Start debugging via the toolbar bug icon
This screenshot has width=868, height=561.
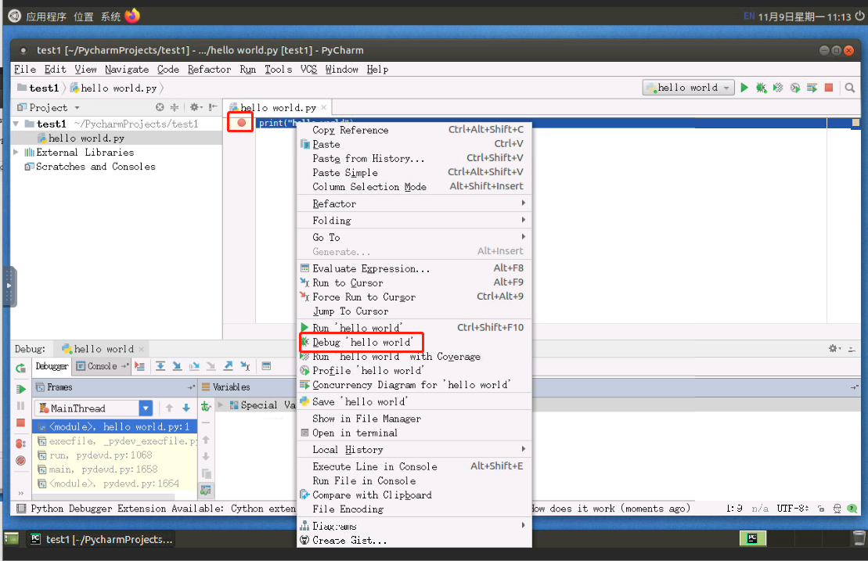(x=761, y=88)
